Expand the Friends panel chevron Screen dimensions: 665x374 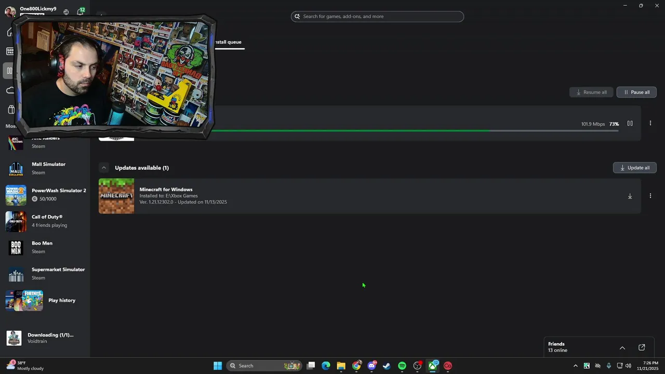click(622, 348)
